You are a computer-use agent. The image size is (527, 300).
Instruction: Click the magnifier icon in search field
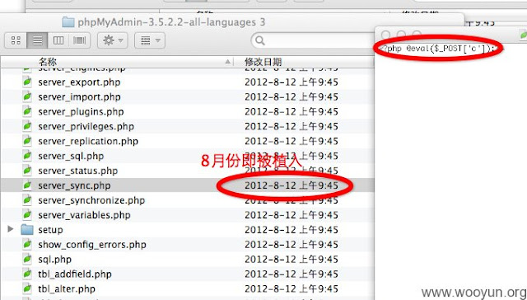click(260, 40)
